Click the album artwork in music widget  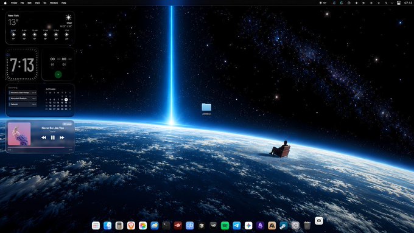(19, 134)
